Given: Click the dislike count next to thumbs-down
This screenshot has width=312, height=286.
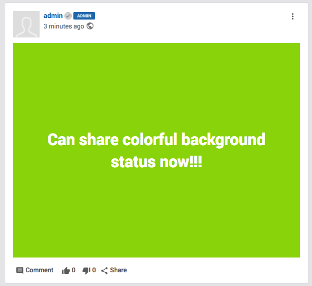Looking at the screenshot, I should pyautogui.click(x=94, y=270).
